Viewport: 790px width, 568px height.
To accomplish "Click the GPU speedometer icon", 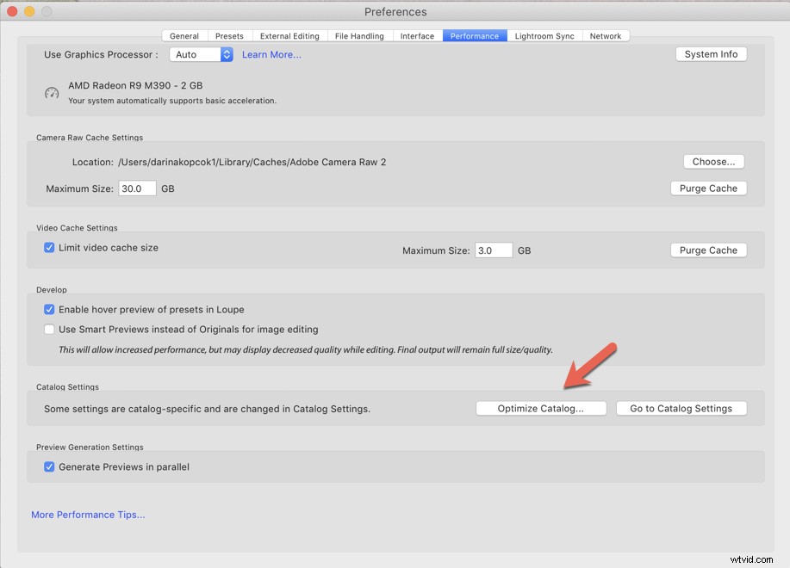I will tap(51, 92).
